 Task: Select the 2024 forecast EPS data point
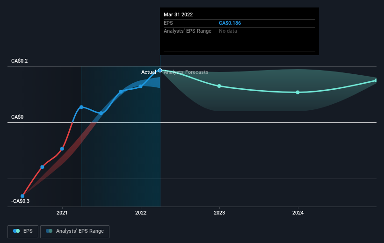(x=297, y=92)
